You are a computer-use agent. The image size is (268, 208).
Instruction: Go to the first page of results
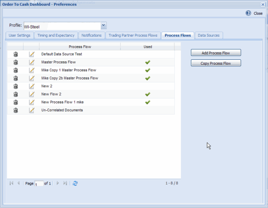click(x=11, y=183)
